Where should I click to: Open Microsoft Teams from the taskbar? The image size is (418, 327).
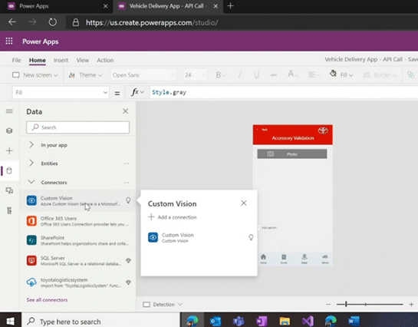click(239, 321)
